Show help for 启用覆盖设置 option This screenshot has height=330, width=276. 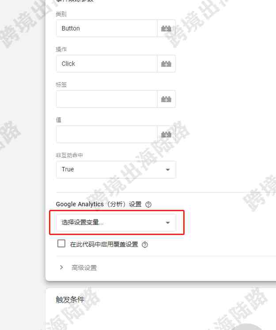(145, 245)
